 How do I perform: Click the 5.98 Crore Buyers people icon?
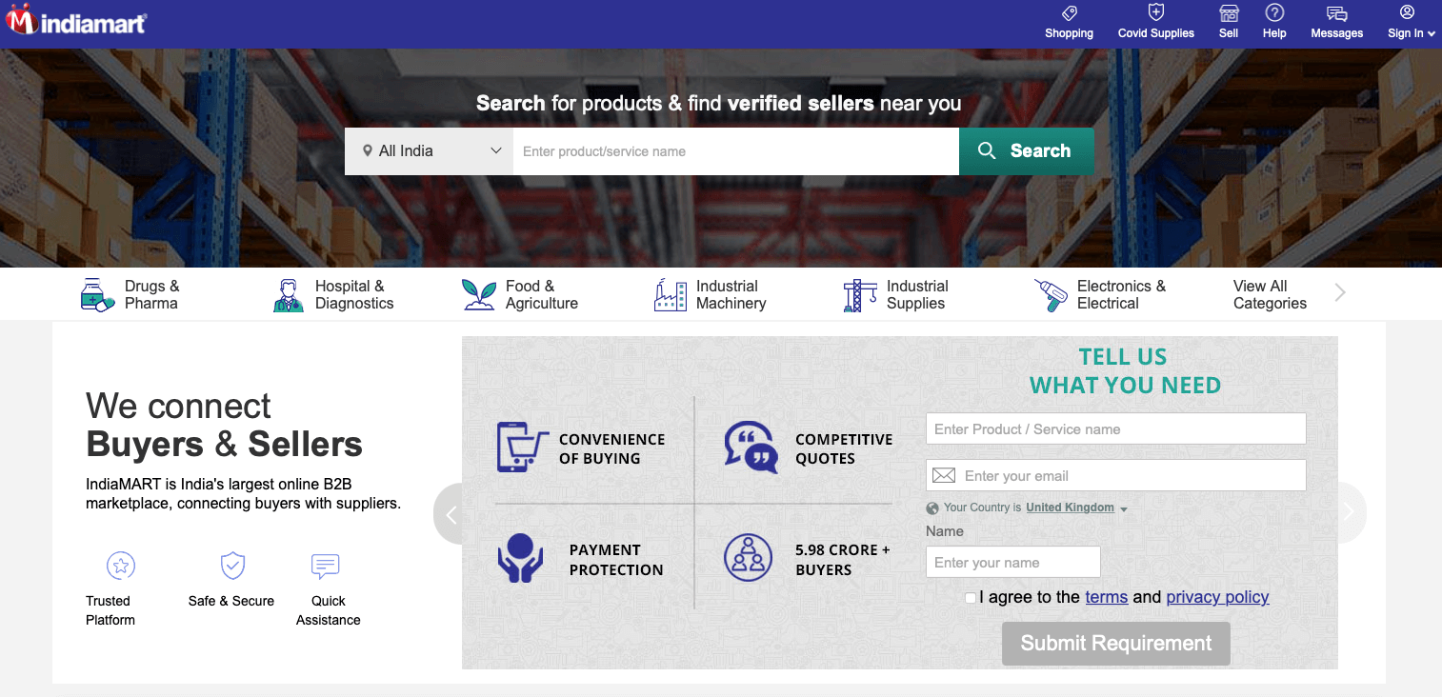pos(748,558)
